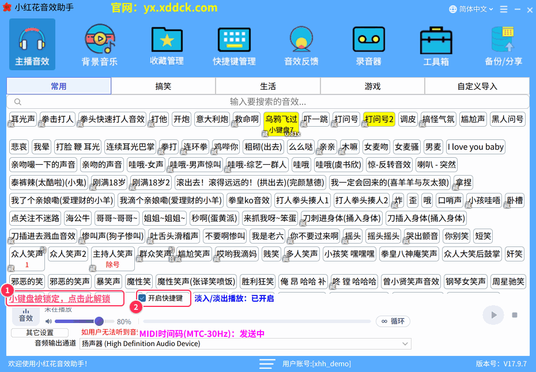Image resolution: width=536 pixels, height=372 pixels.
Task: Open the 音效反馈 feedback page
Action: (x=301, y=44)
